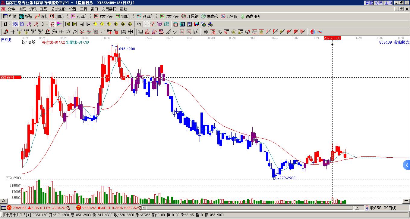The width and height of the screenshot is (410, 219).
Task: Open the 设置 menu
Action: click(x=73, y=9)
